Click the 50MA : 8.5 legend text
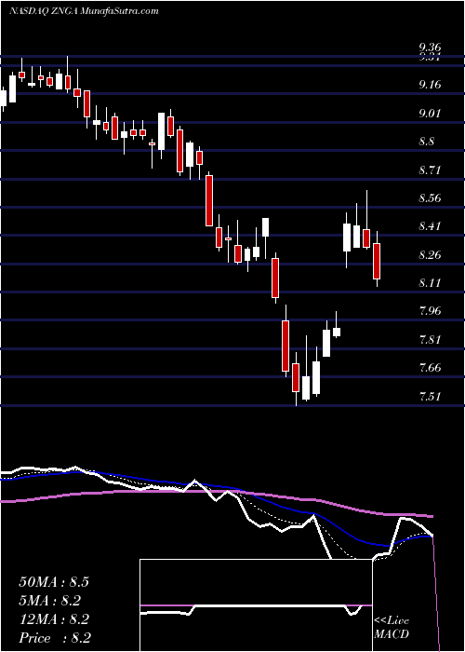This screenshot has width=465, height=652. 54,582
